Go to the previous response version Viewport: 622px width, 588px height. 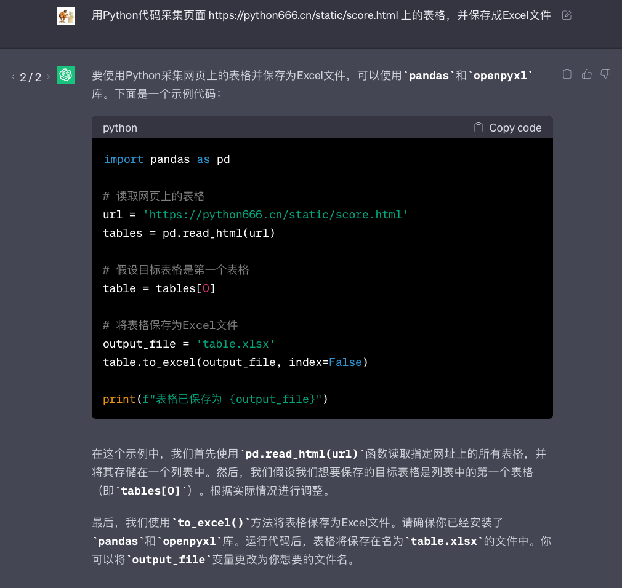tap(13, 76)
